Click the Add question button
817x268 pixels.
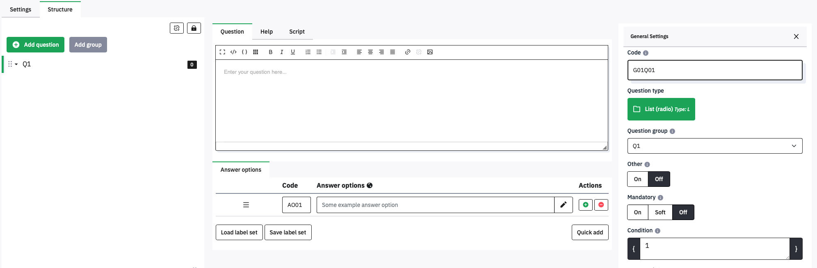pos(35,45)
